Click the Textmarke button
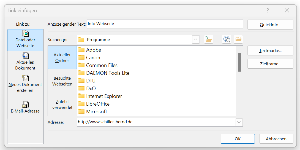300x150 pixels. pos(270,51)
